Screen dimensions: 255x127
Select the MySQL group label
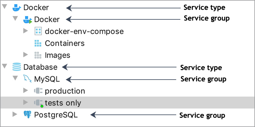(x=47, y=79)
